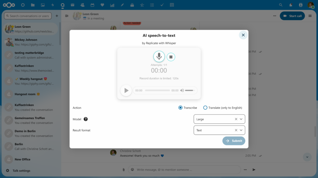
Task: Open the Activity app icon
Action: (x=52, y=5)
